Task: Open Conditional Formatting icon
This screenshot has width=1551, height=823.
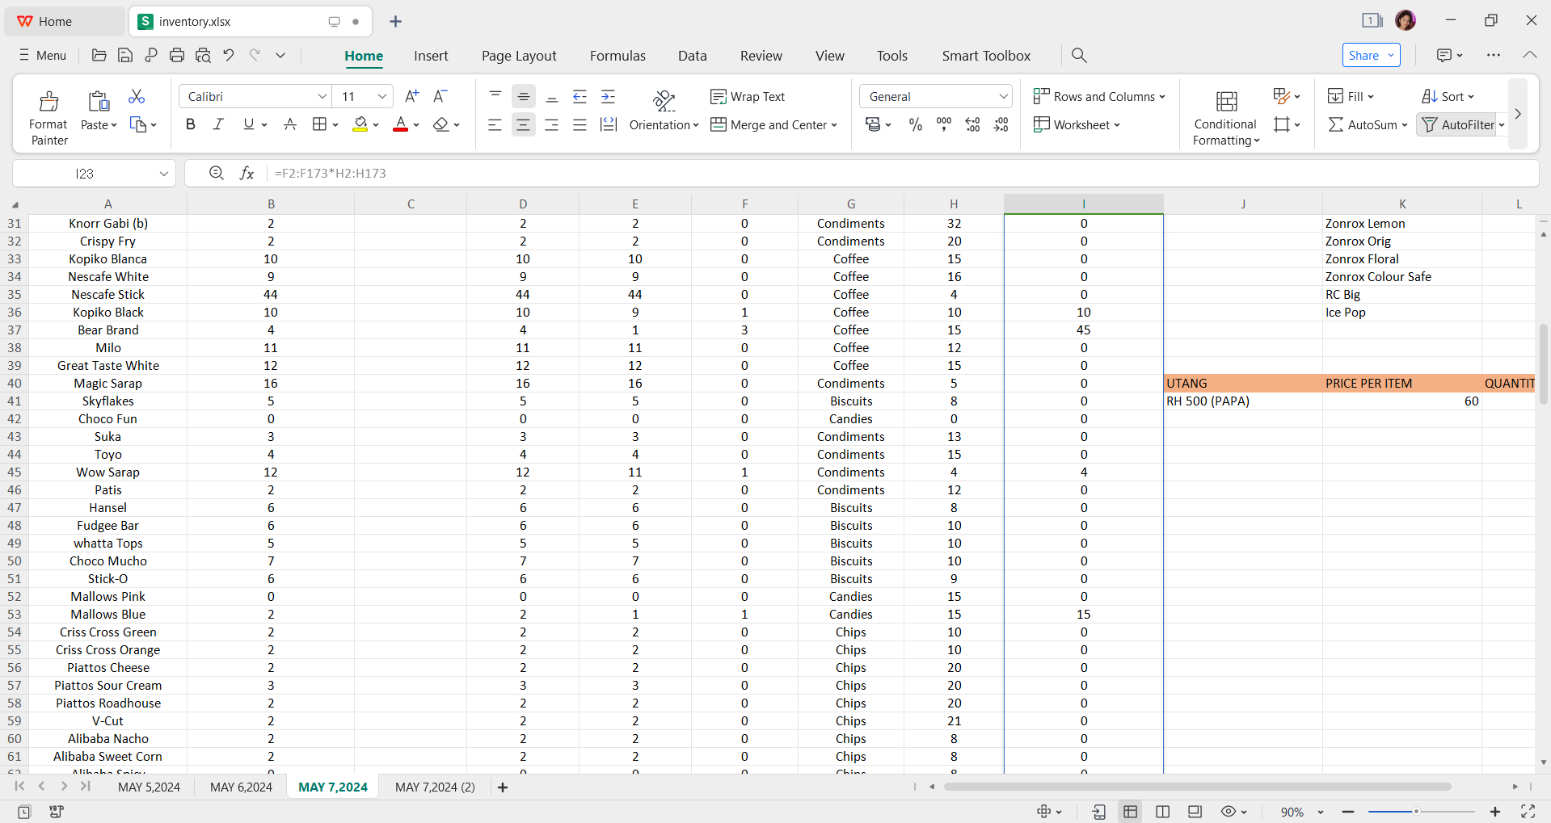Action: 1226,101
